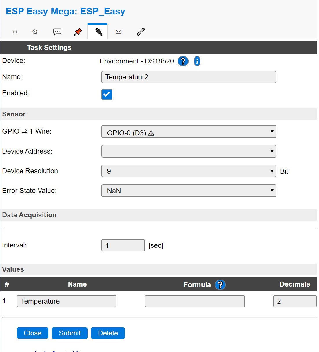This screenshot has width=319, height=352.
Task: Click the ESP Easy Mega title
Action: click(65, 11)
